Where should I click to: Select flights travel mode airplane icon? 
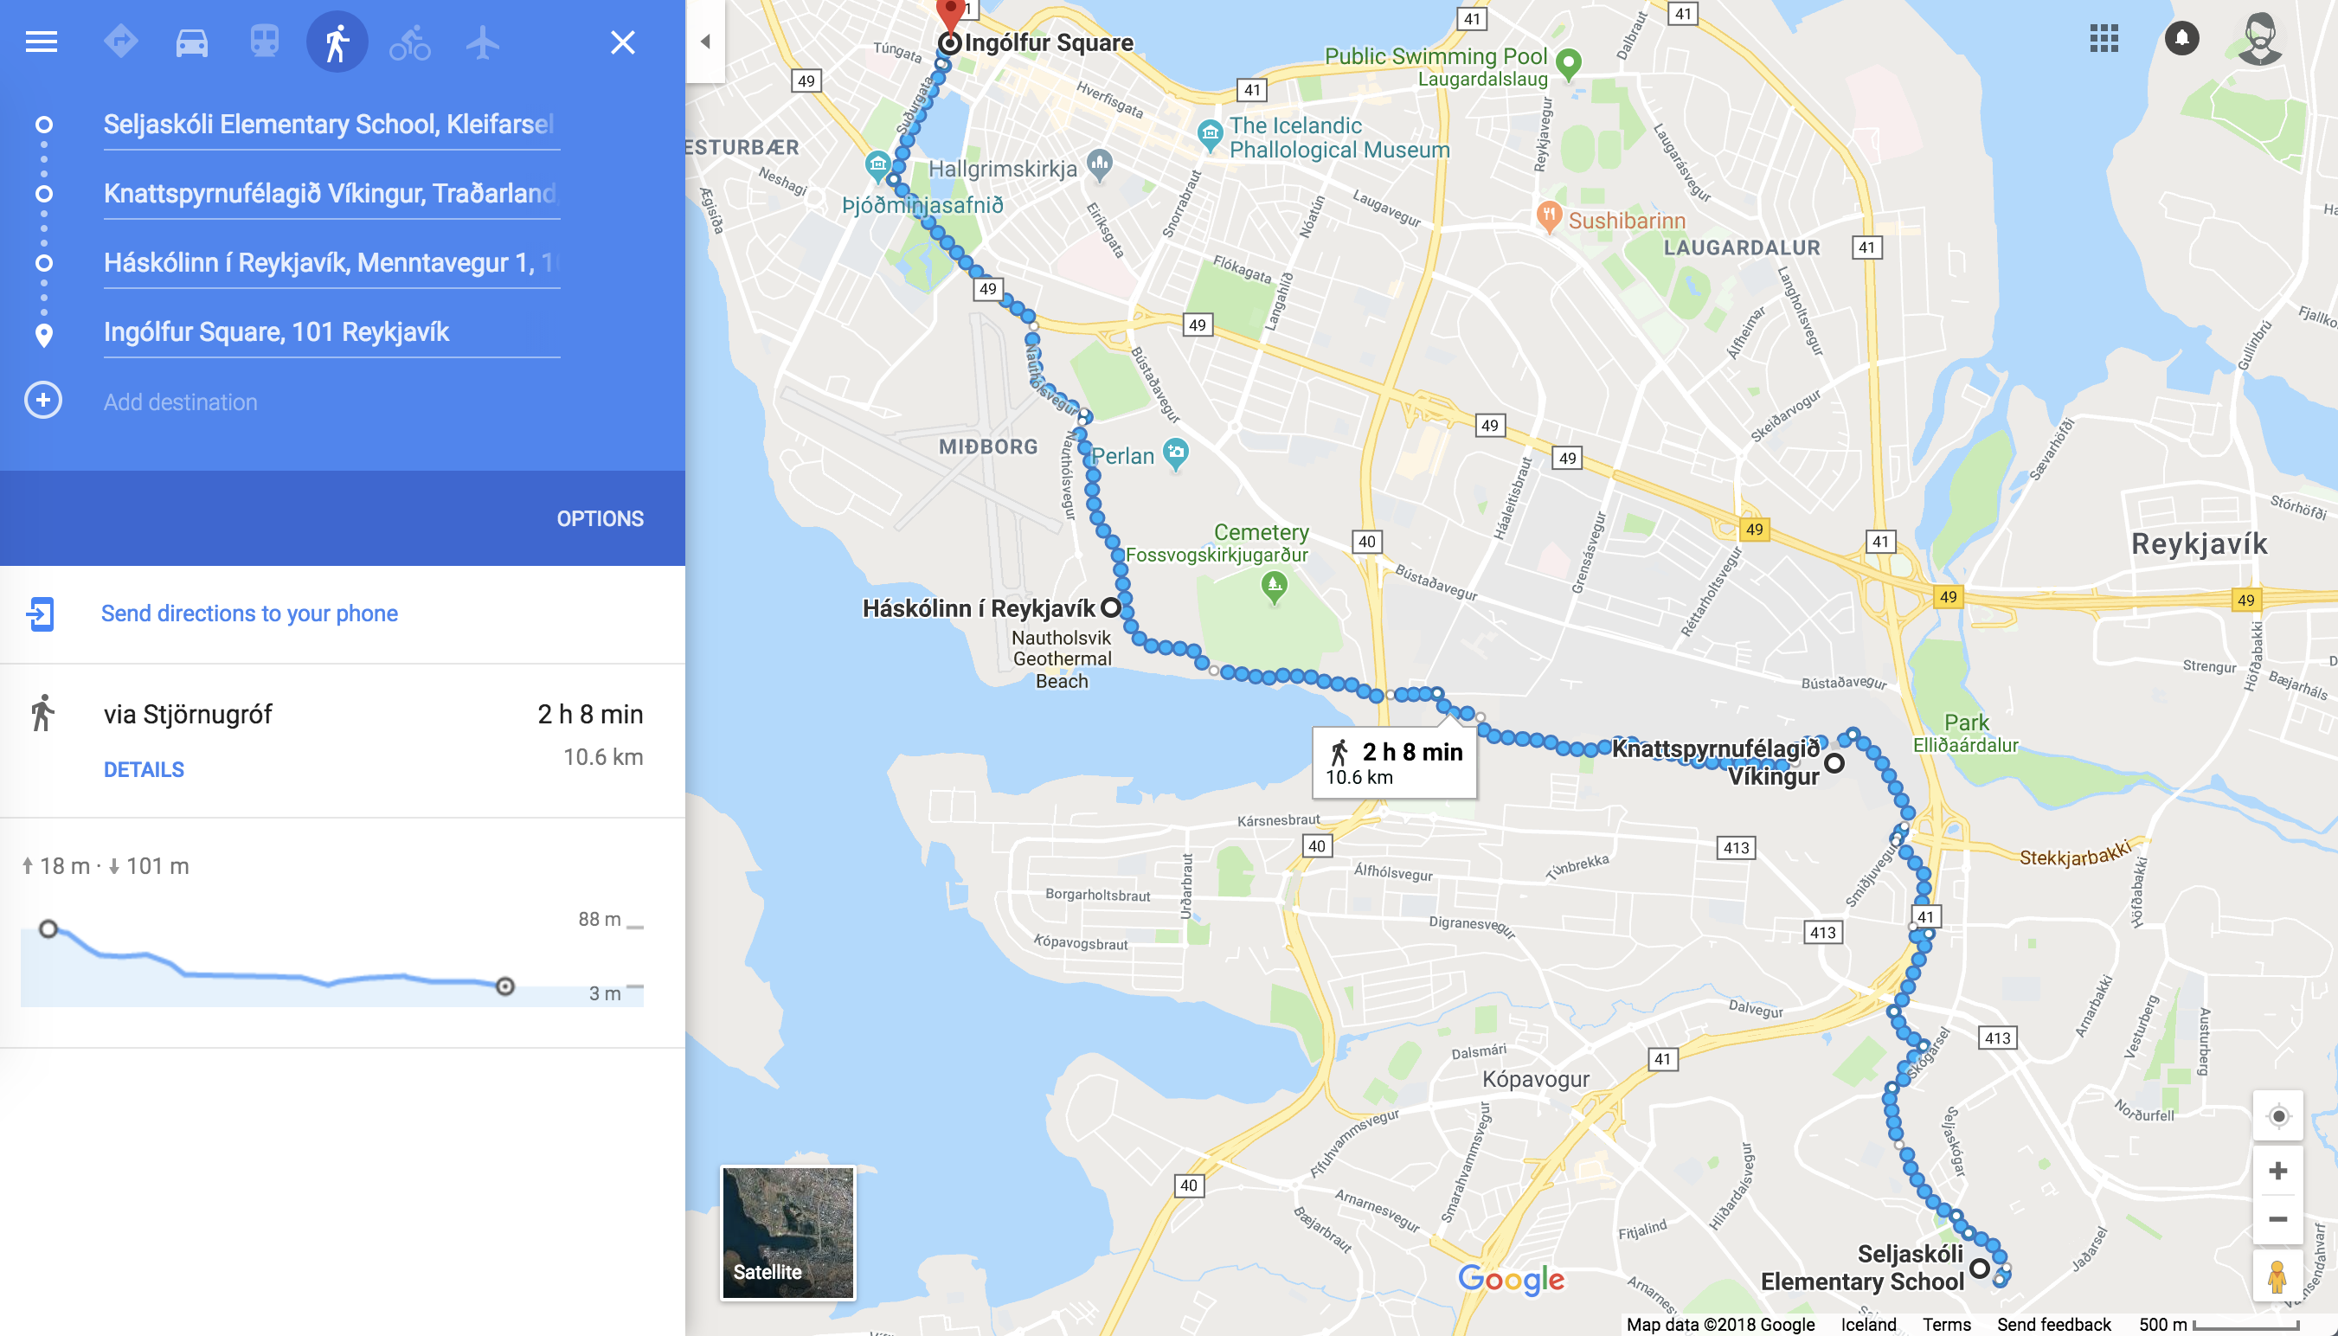click(482, 42)
